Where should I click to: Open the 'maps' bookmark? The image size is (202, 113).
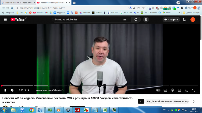166,13
